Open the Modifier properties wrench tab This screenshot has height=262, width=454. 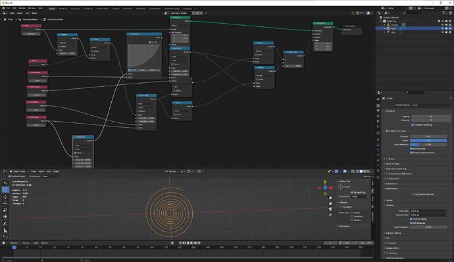pyautogui.click(x=378, y=145)
